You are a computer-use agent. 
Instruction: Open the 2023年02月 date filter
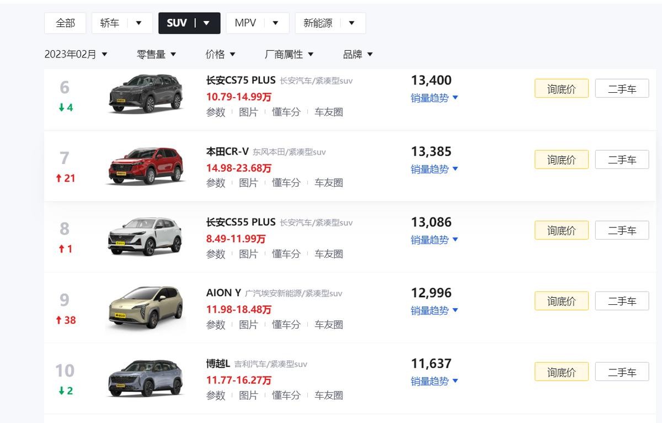coord(76,54)
